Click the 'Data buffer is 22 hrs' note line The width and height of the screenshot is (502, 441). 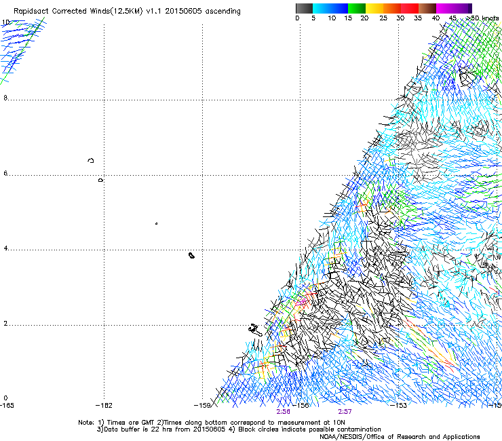[239, 429]
